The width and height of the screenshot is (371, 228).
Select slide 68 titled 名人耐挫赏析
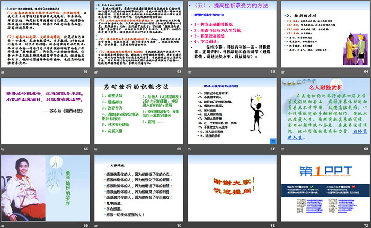(x=325, y=111)
